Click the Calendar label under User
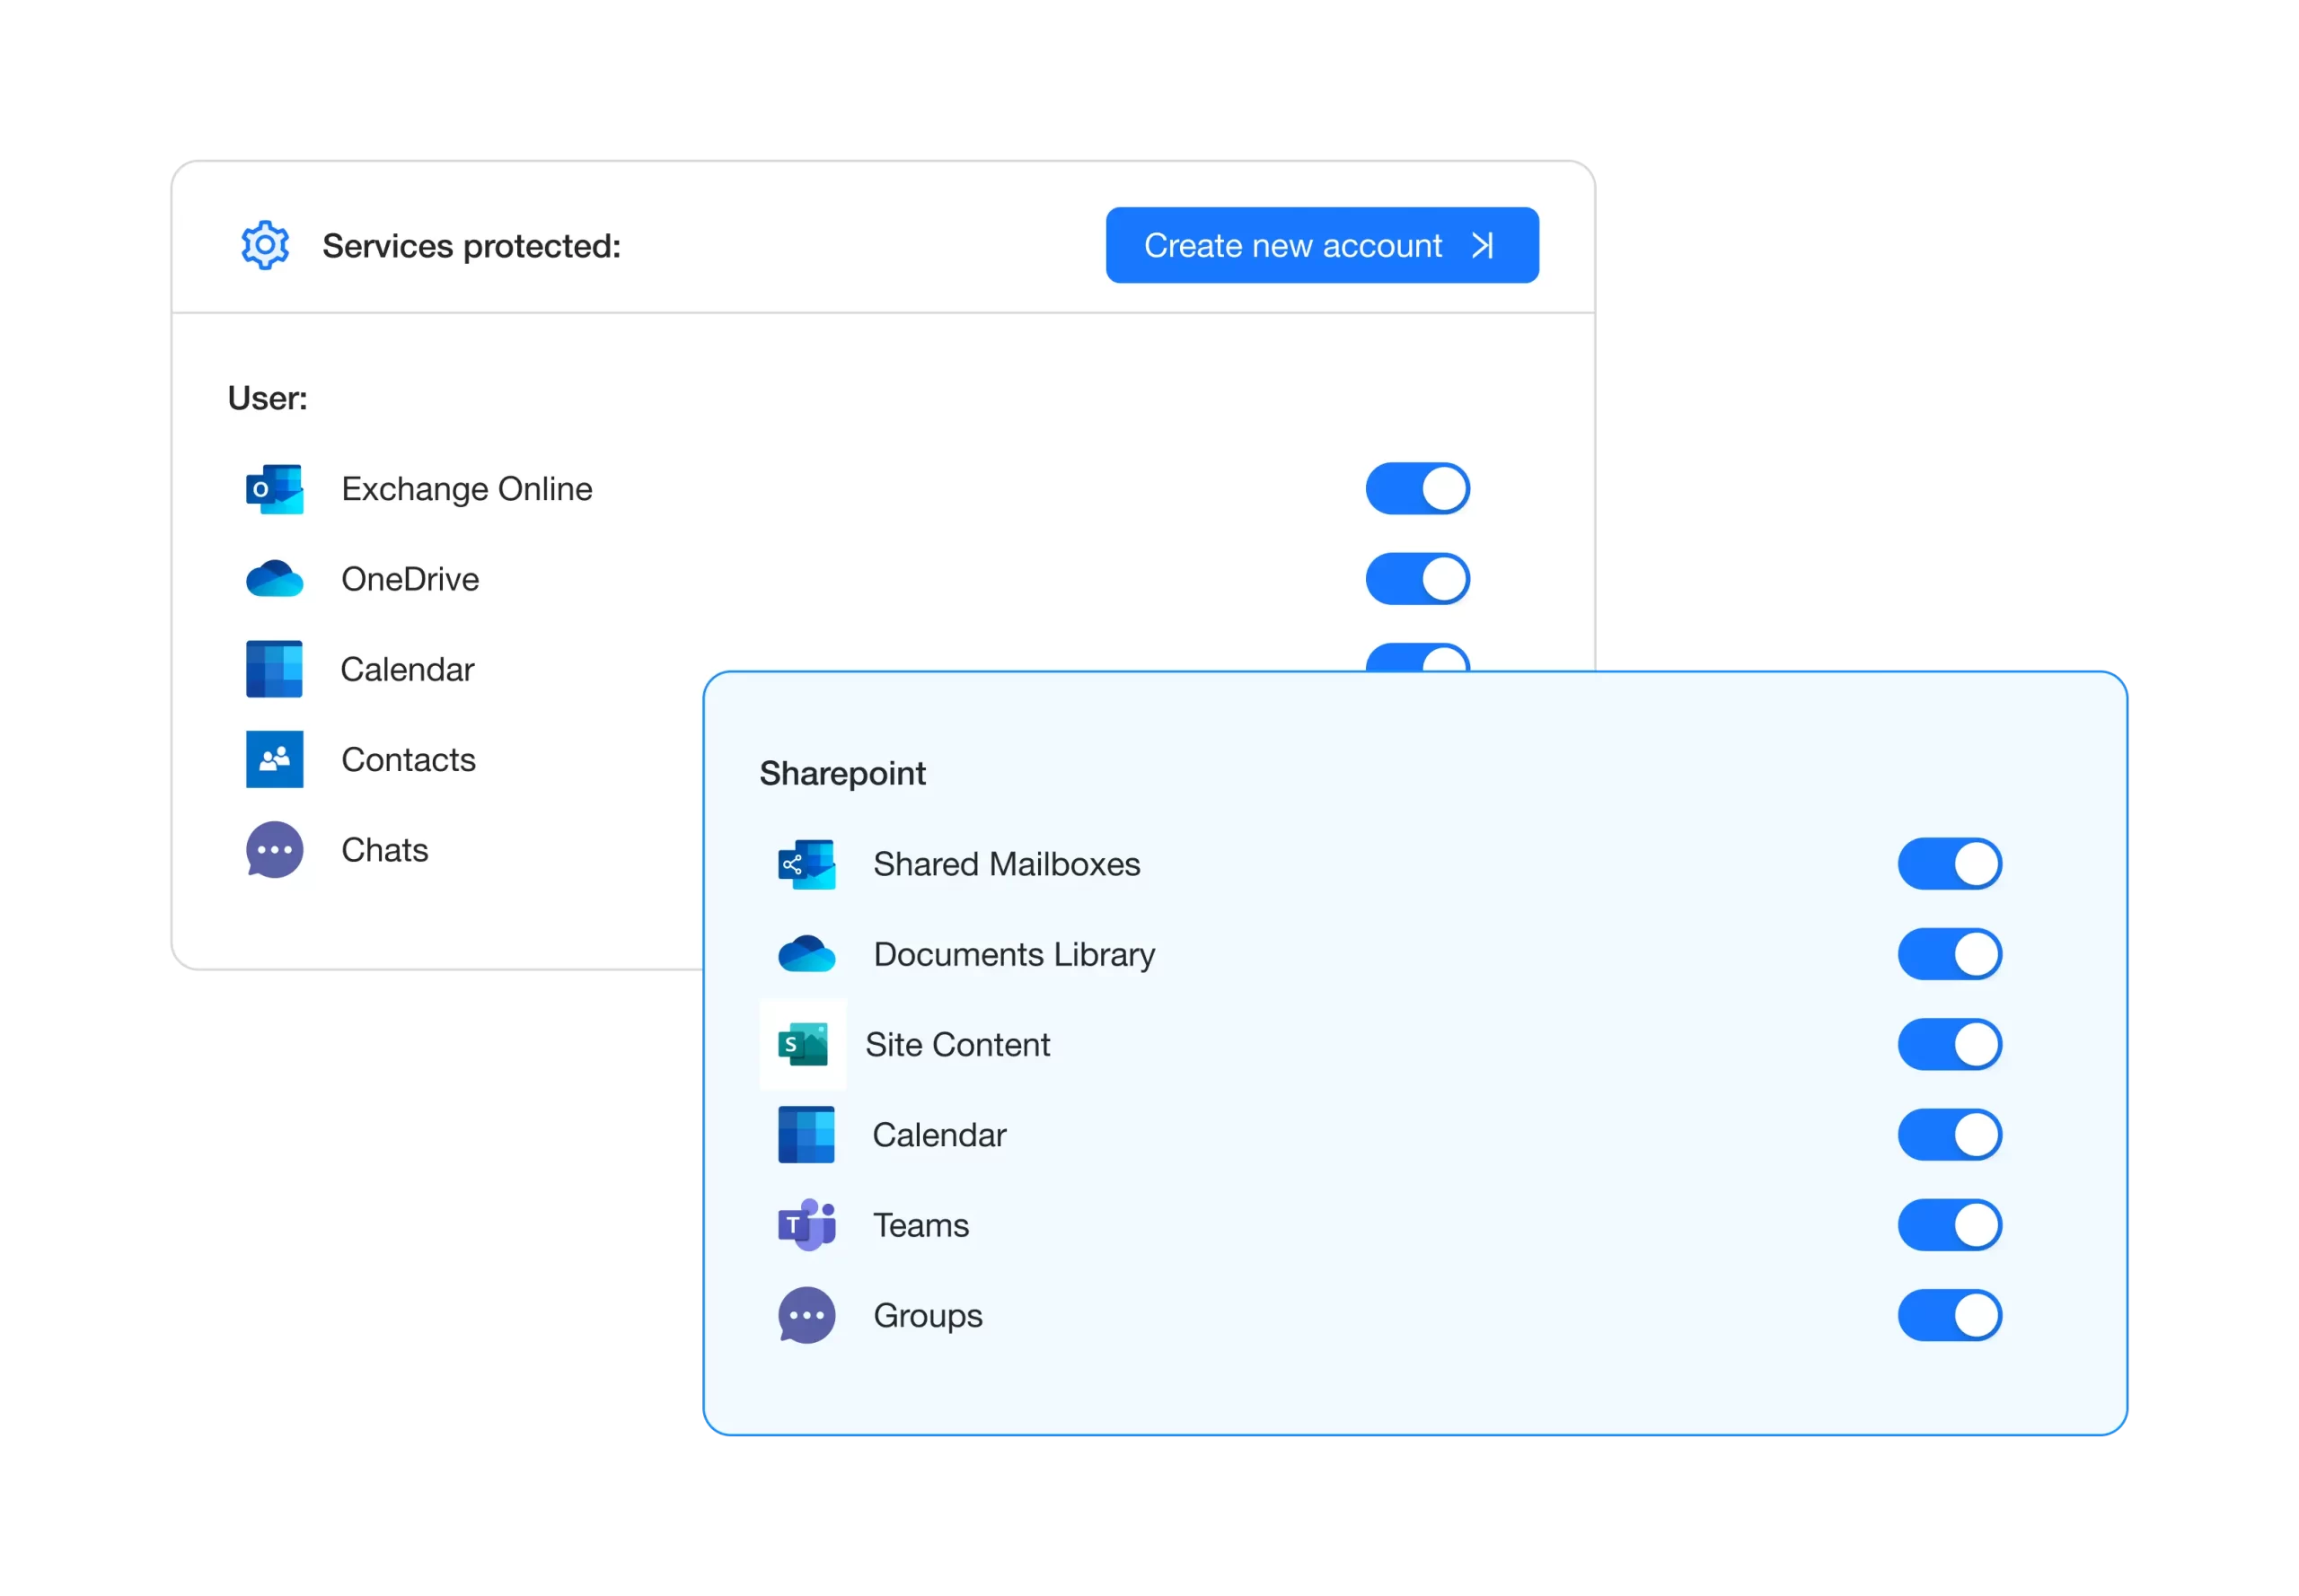 tap(407, 669)
